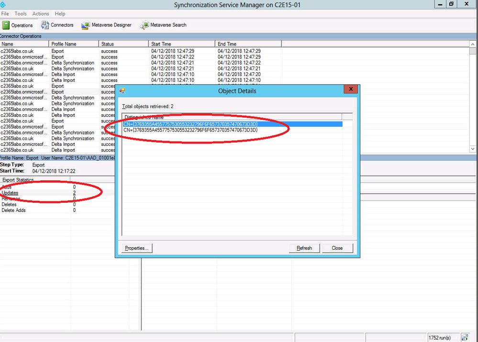This screenshot has height=342, width=478.
Task: Open the Help menu
Action: 60,14
